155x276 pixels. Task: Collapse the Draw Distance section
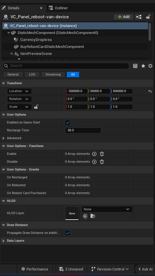[x=3, y=225]
